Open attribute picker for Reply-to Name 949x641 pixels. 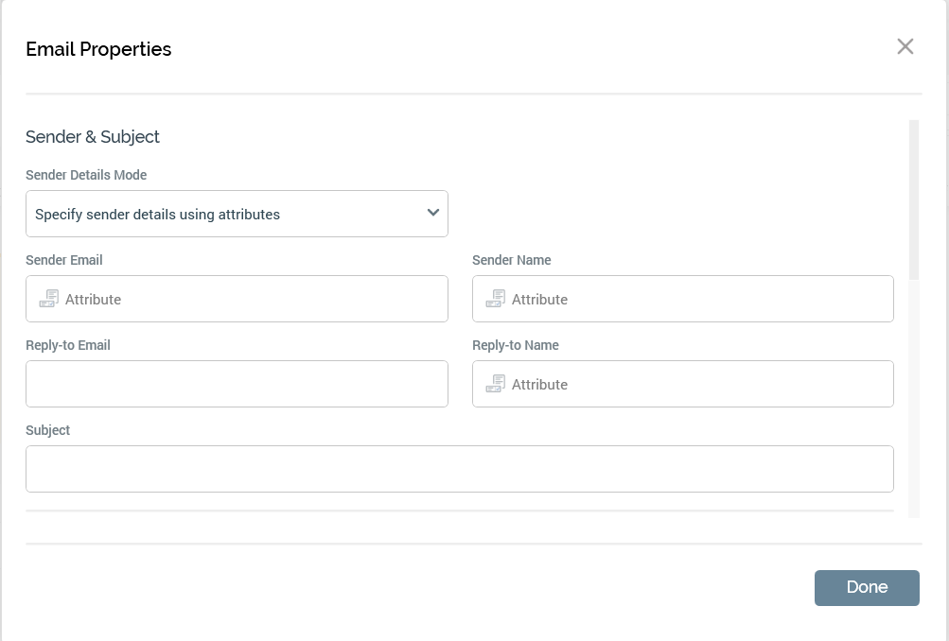(x=539, y=384)
